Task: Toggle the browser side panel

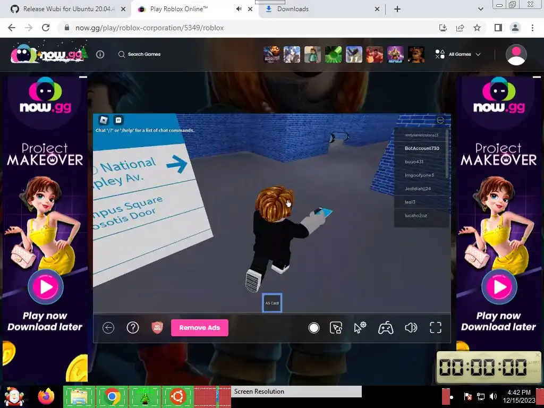Action: [x=498, y=28]
